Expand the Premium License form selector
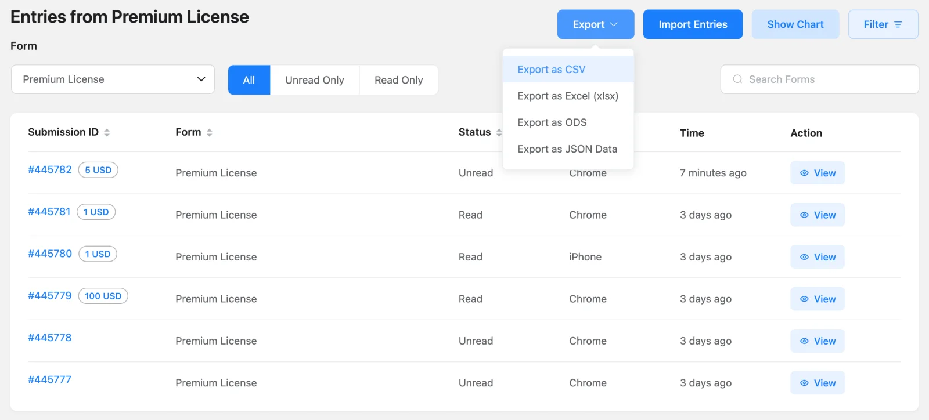The image size is (929, 420). [x=113, y=79]
